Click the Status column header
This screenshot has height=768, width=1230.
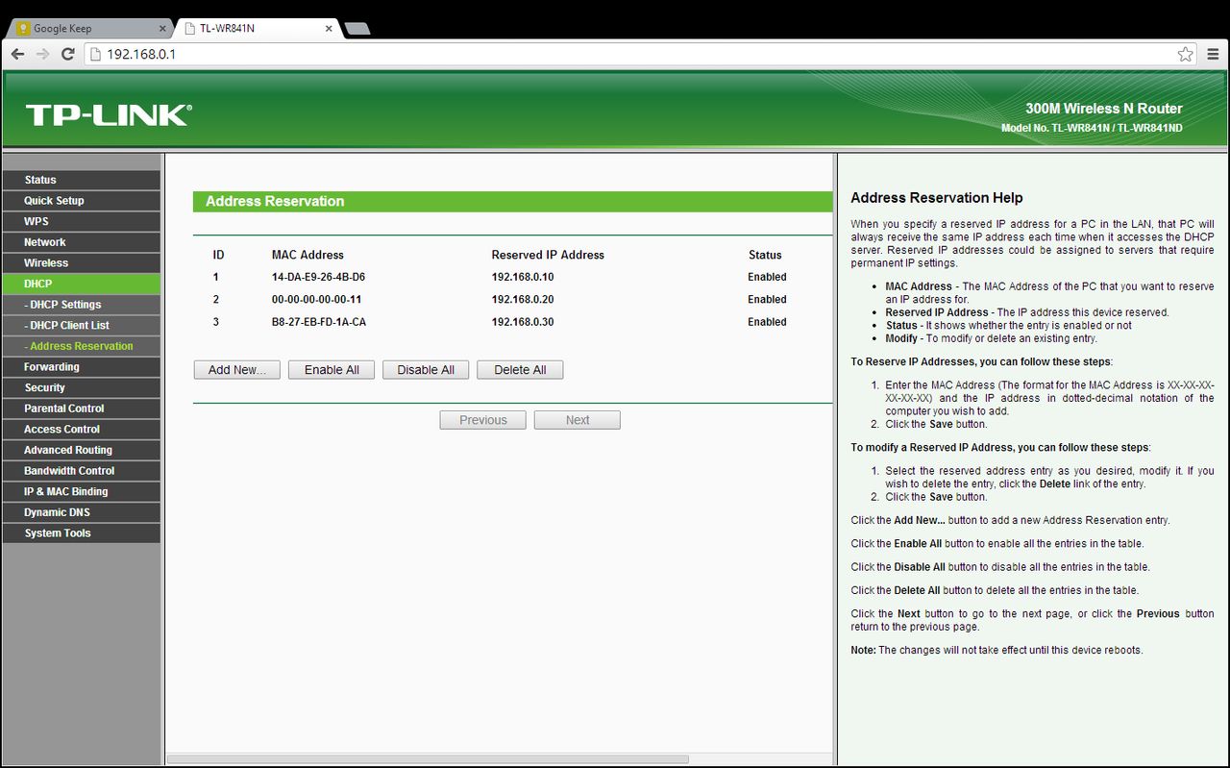click(765, 255)
